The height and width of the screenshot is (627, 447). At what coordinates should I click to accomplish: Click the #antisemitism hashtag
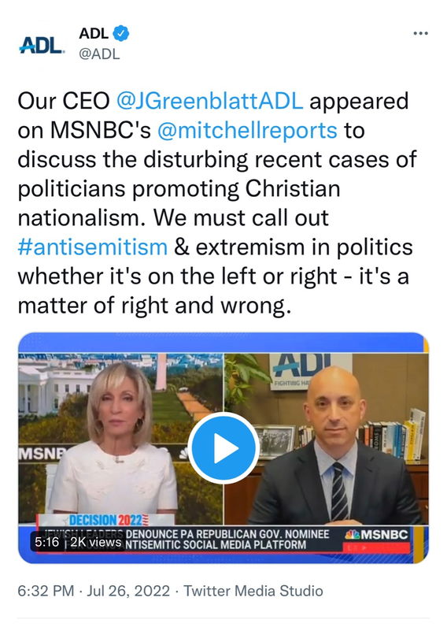tap(93, 247)
